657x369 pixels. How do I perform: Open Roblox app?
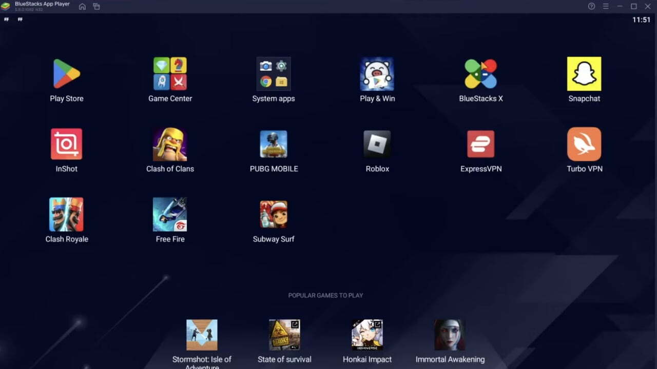377,144
